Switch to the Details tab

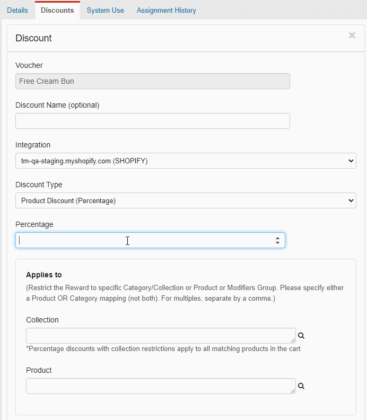[18, 11]
